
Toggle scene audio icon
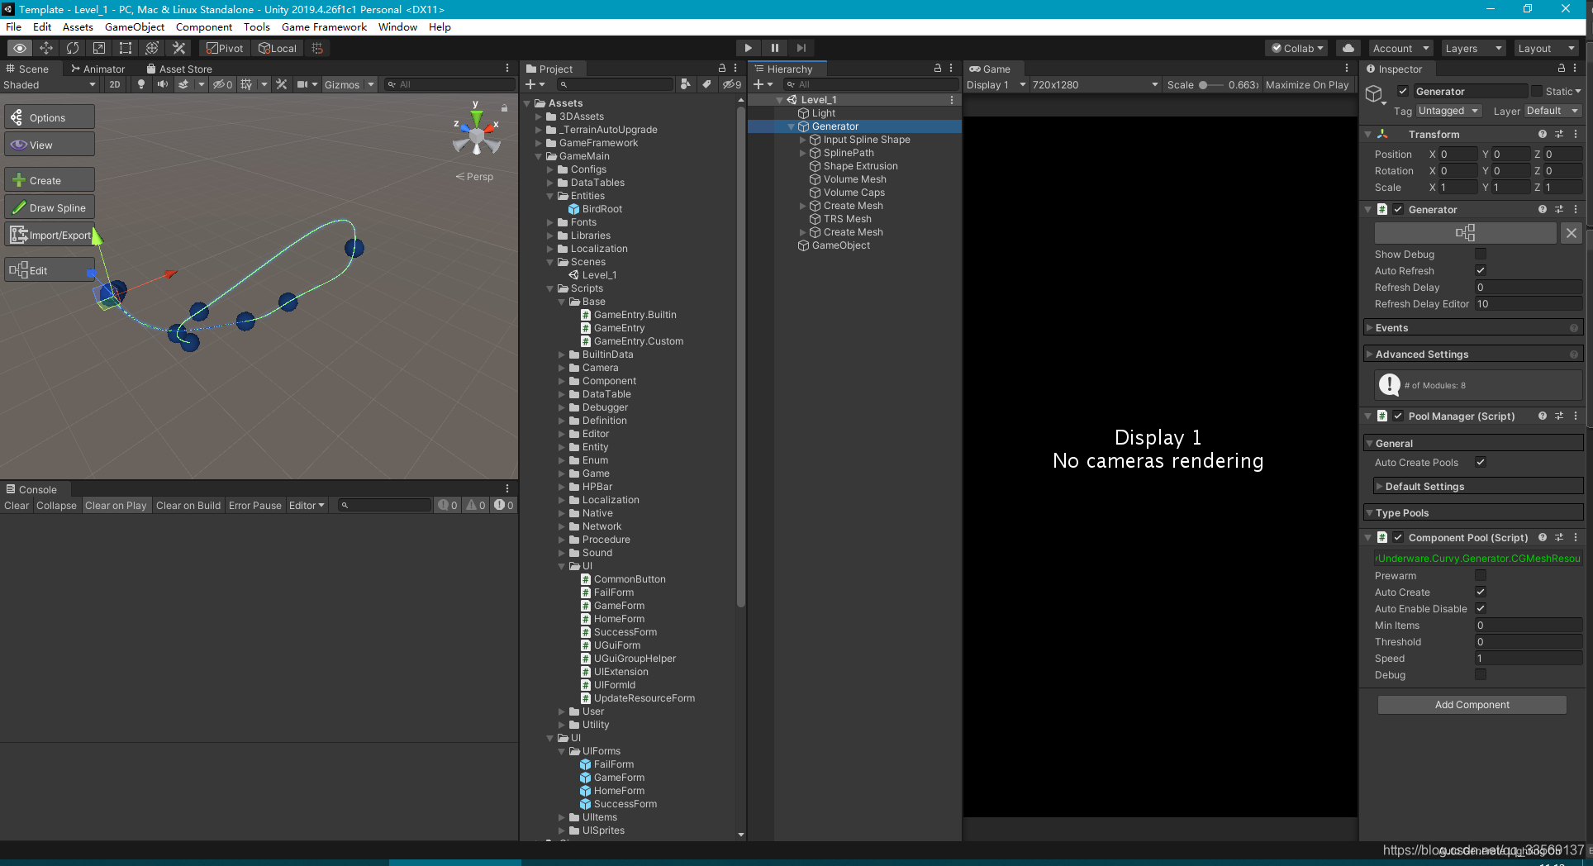163,84
